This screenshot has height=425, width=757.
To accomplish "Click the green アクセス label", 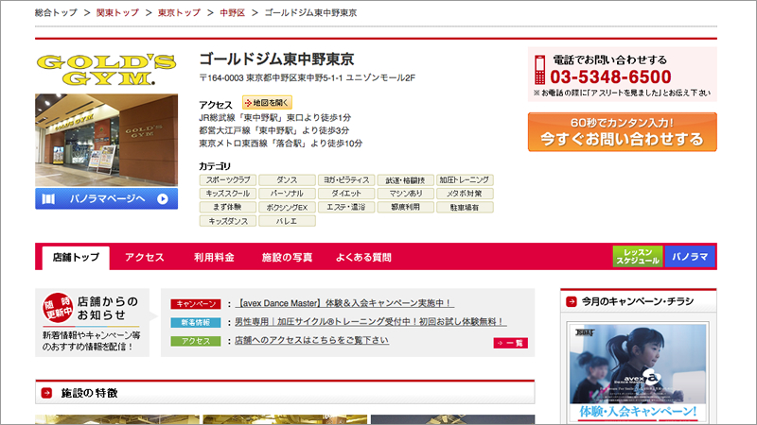I will tap(196, 341).
